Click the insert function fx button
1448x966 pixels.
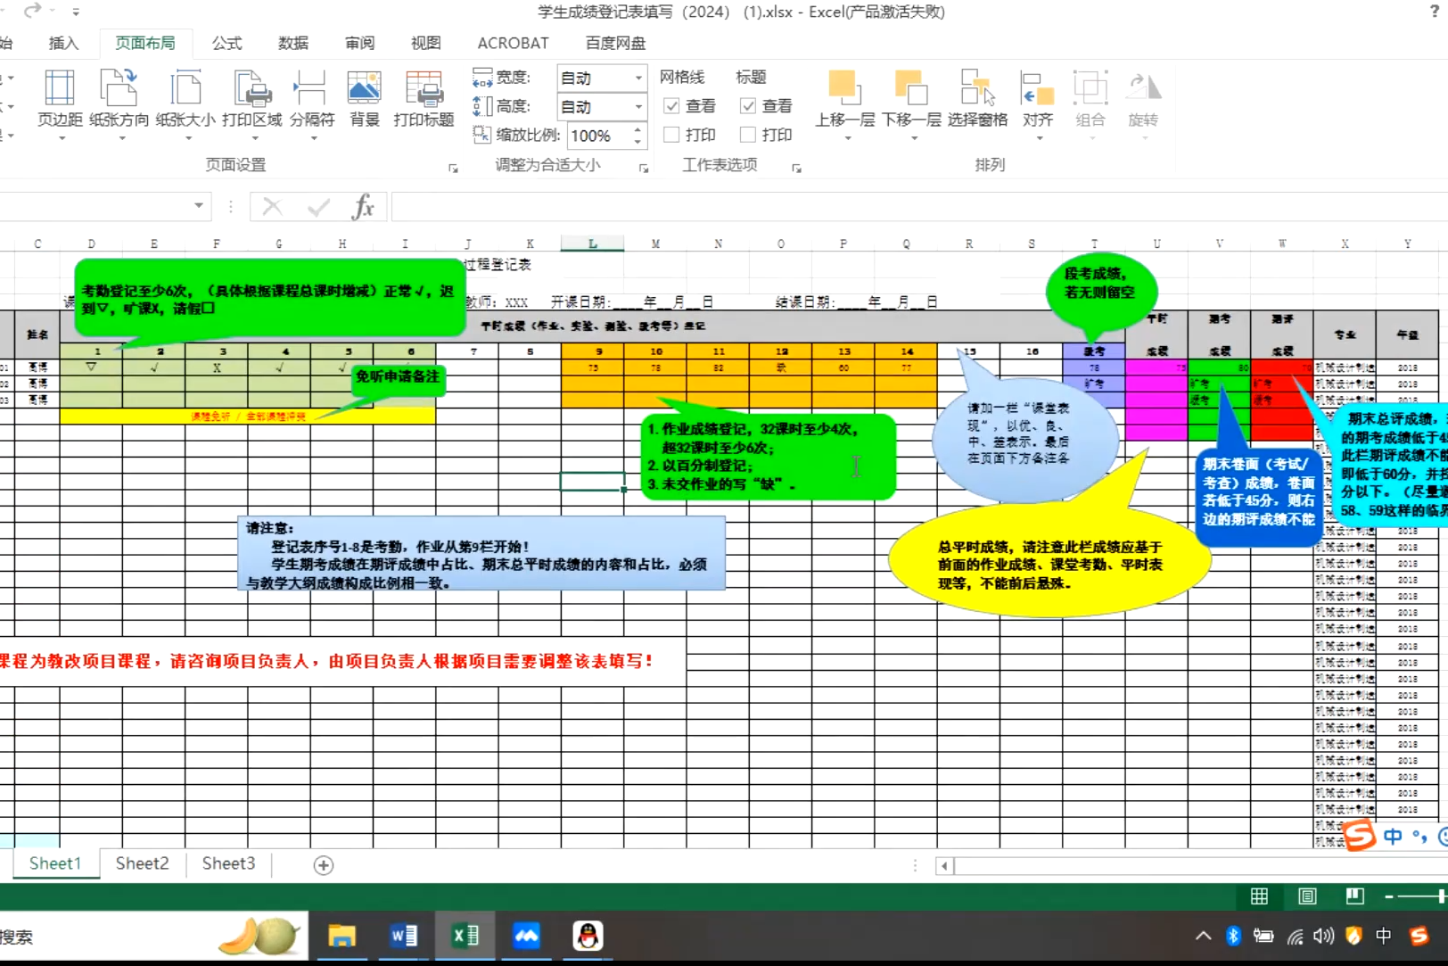[363, 207]
